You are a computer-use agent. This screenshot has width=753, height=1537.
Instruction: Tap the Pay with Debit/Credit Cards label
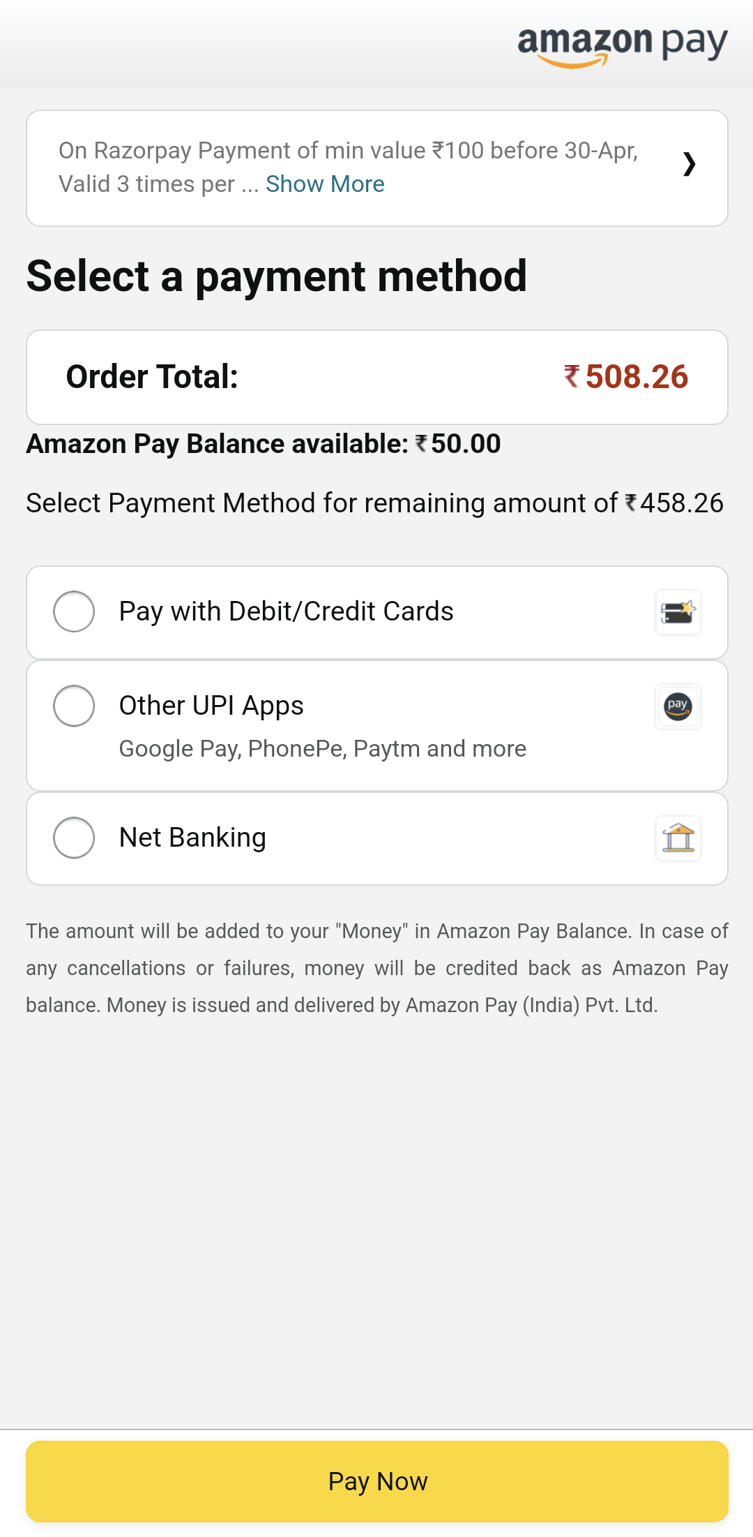pyautogui.click(x=286, y=611)
